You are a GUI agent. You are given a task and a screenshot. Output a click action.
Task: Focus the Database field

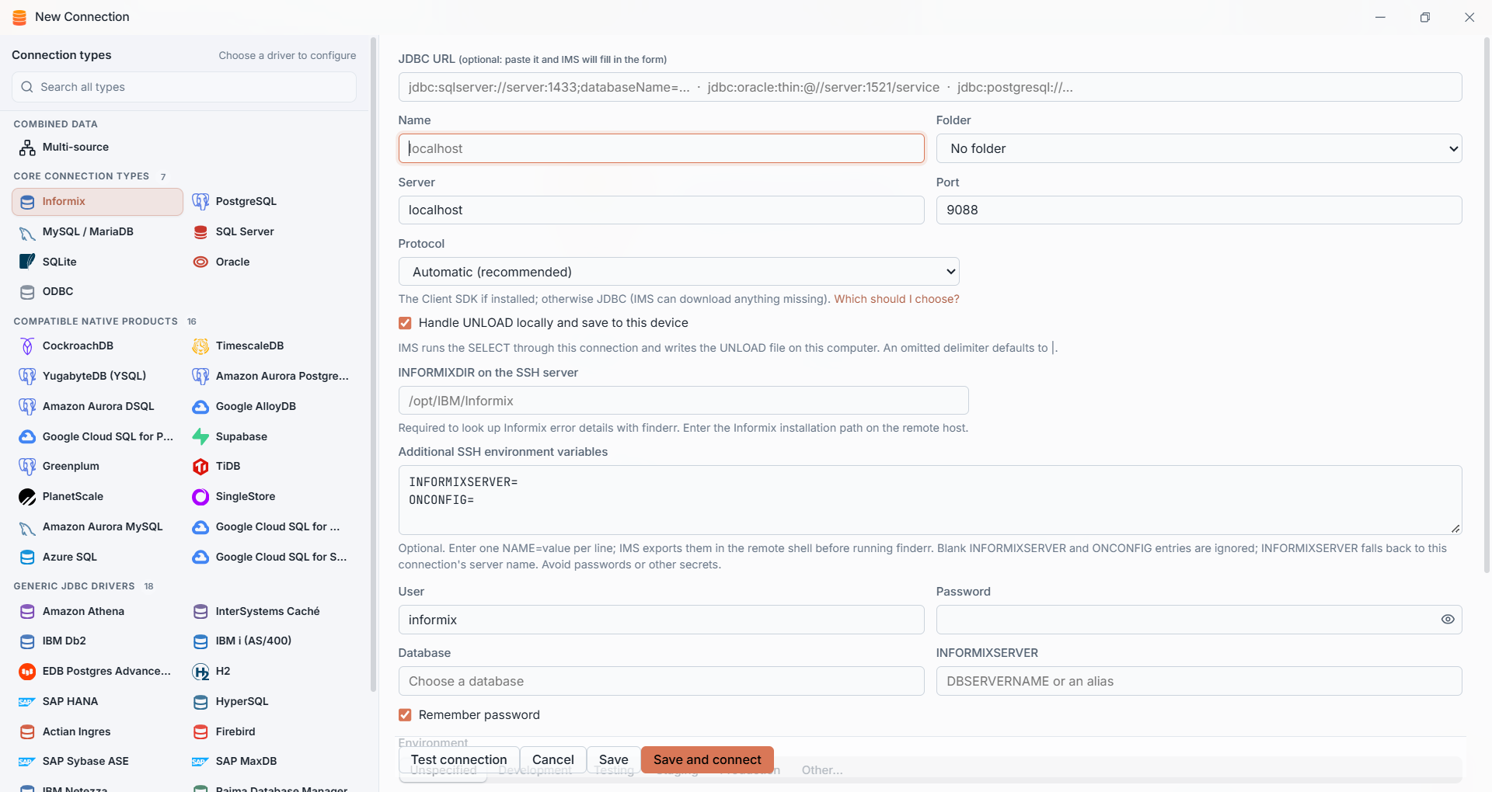tap(661, 681)
